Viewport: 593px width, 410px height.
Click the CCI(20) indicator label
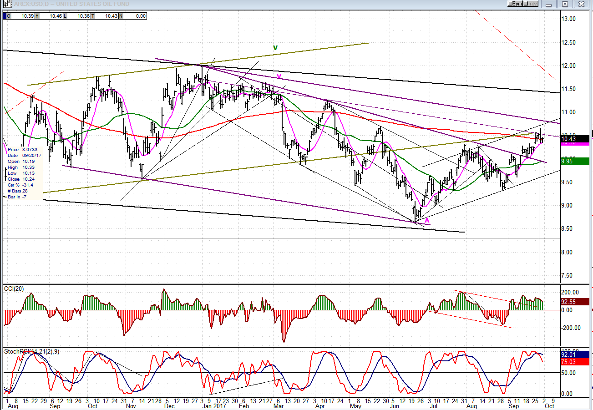pos(14,289)
